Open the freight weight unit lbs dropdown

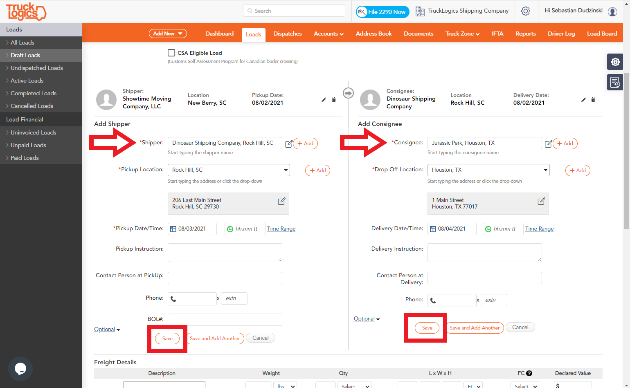286,386
